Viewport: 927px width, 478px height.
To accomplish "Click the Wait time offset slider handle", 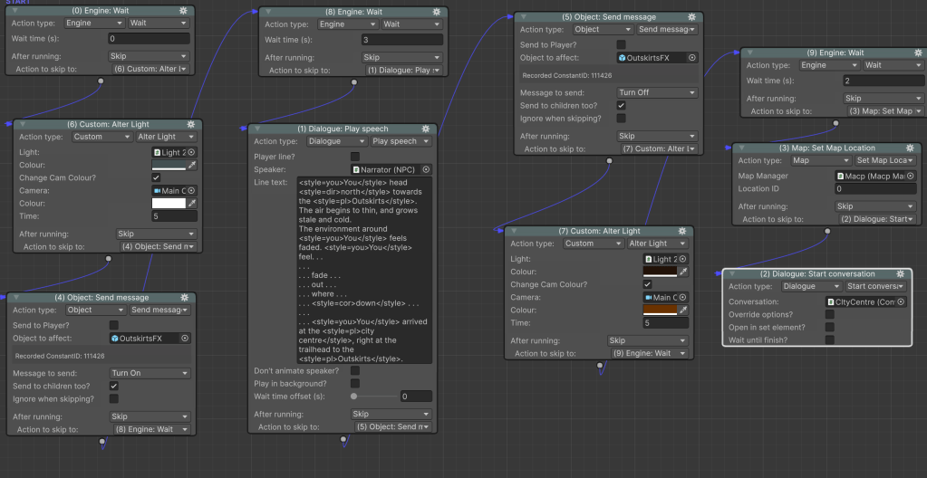I will click(353, 397).
